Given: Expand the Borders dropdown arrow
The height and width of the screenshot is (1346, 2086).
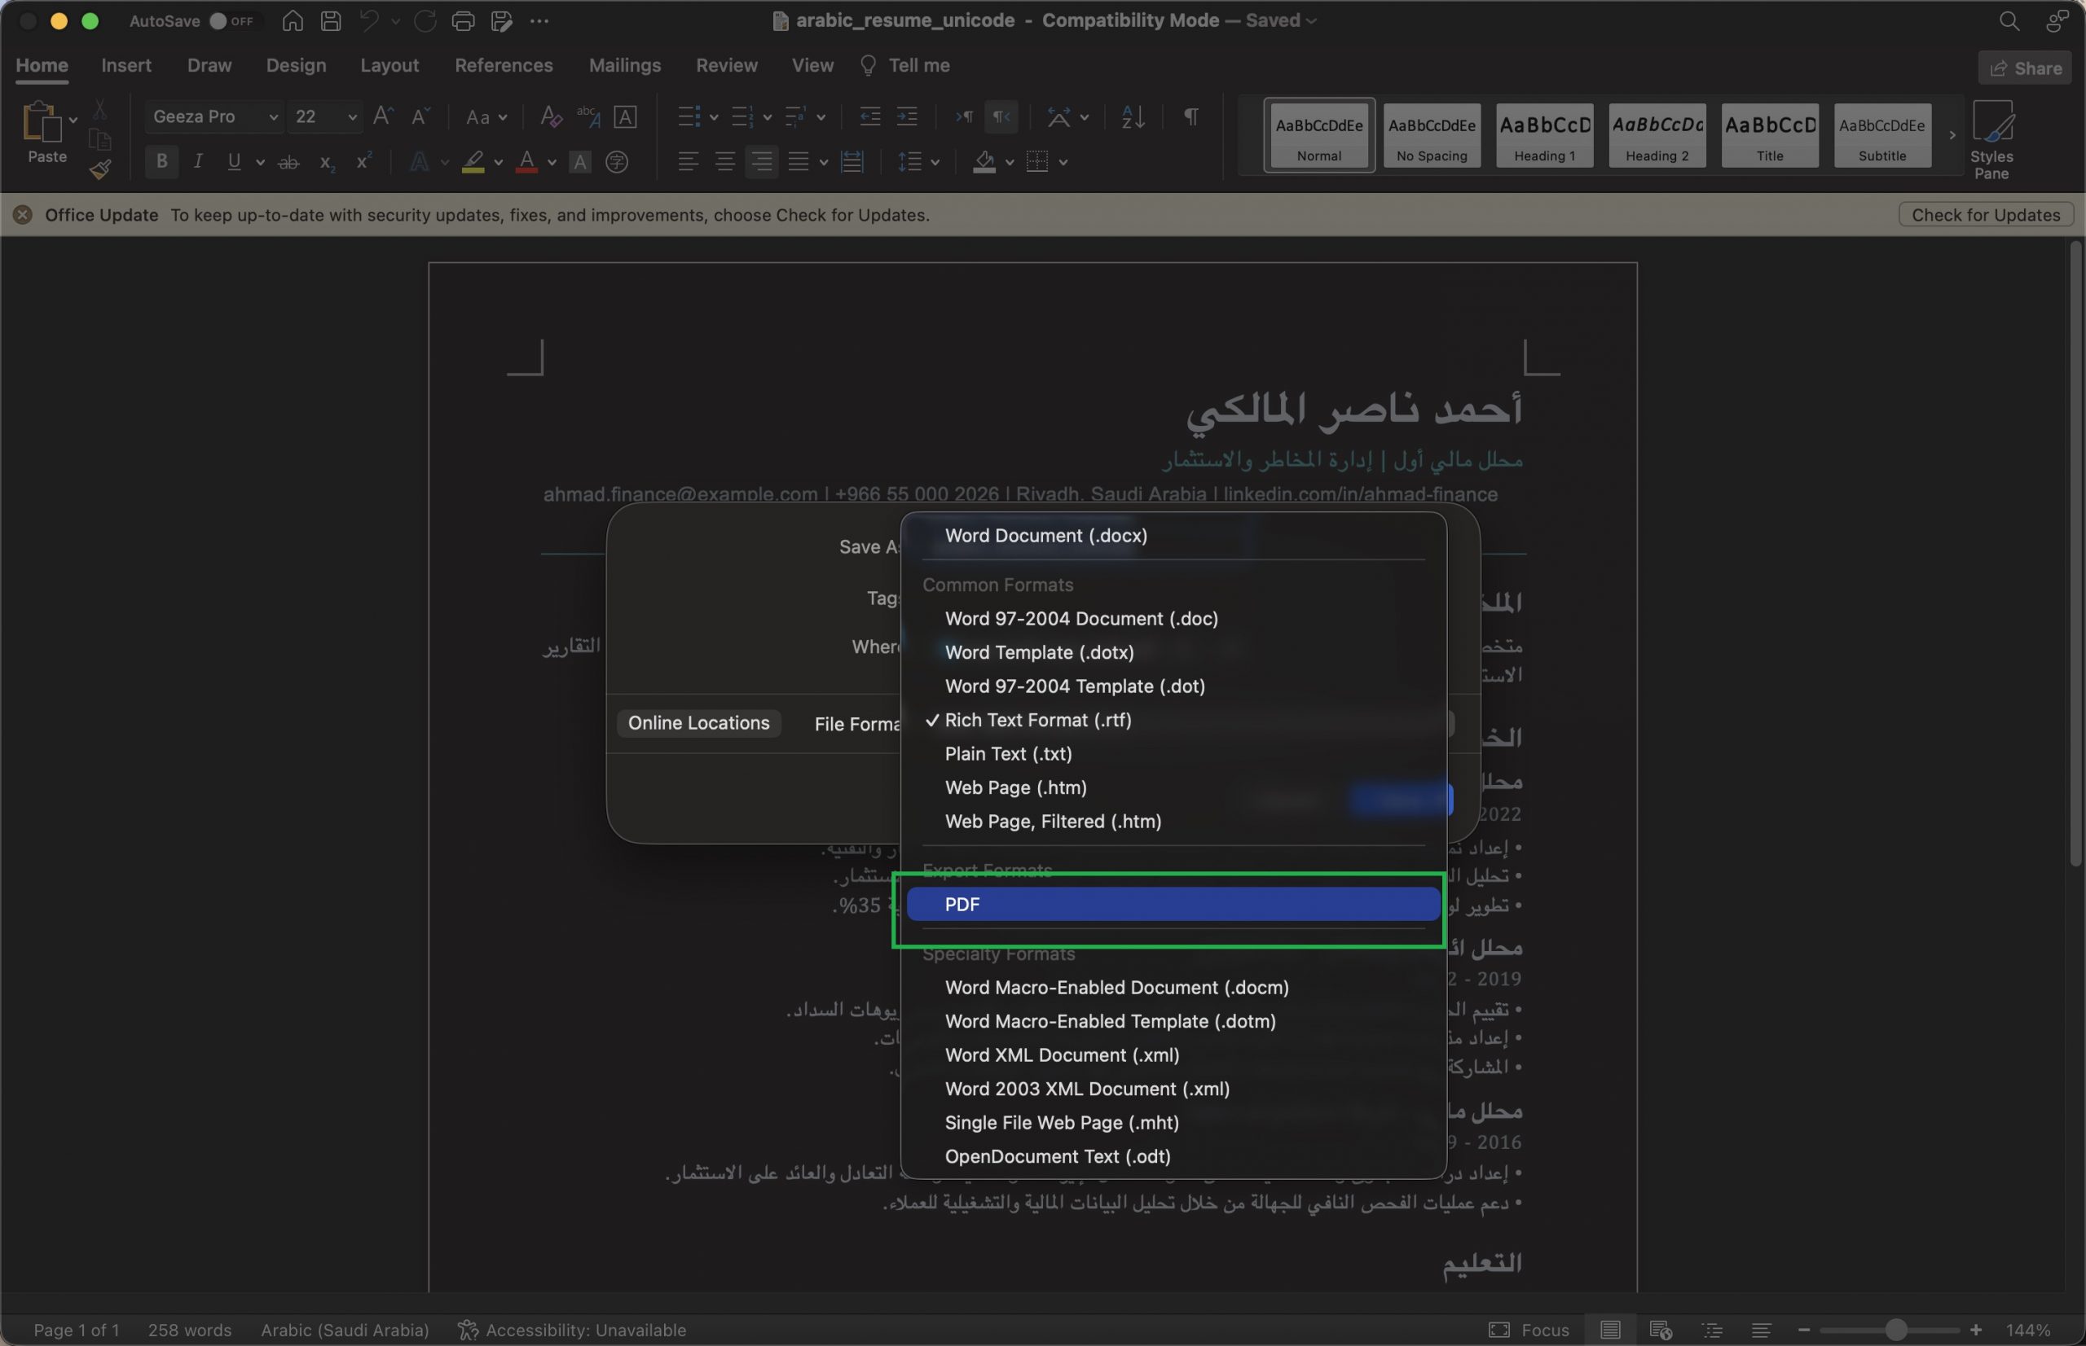Looking at the screenshot, I should pos(1063,163).
